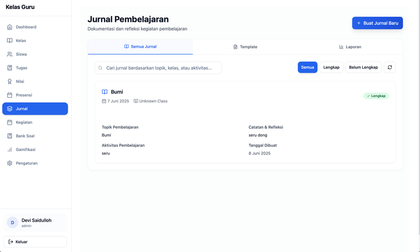Open Kelas via its book icon

point(9,40)
